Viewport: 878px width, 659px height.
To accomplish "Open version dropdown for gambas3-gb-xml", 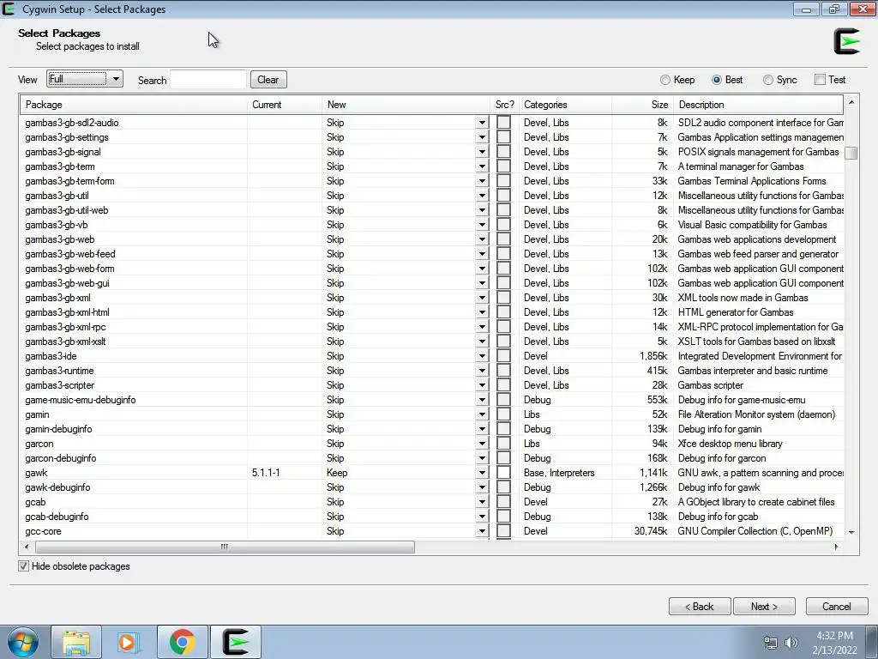I will (x=482, y=298).
